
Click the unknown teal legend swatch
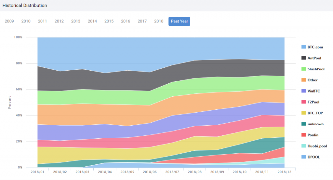click(x=304, y=124)
